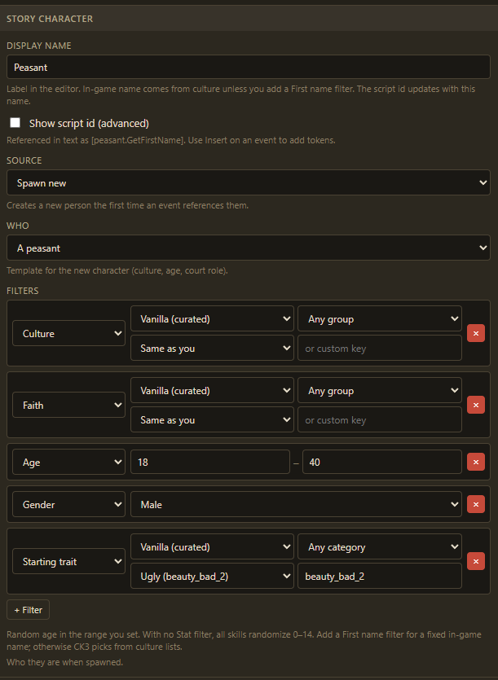The width and height of the screenshot is (498, 680).
Task: Open Culture row's Same as you dropdown
Action: coord(212,348)
